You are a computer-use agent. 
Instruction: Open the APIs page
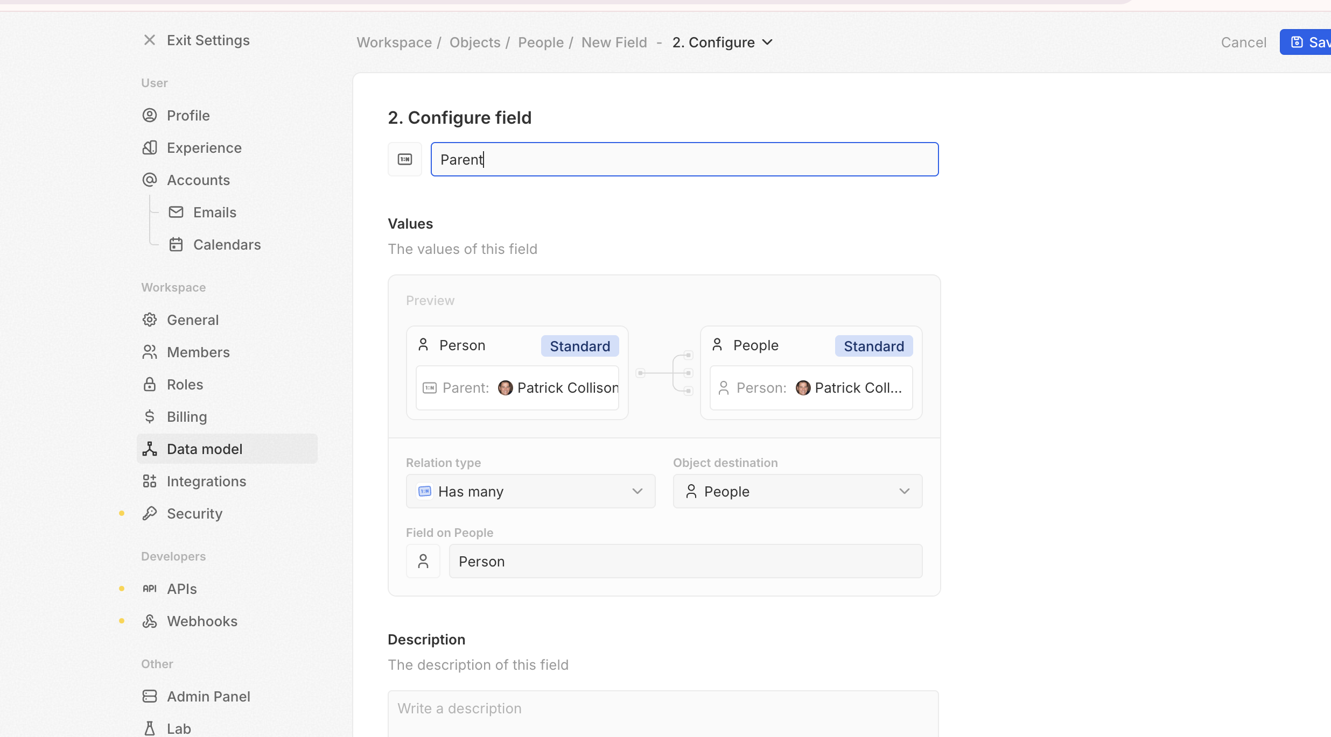tap(227, 589)
